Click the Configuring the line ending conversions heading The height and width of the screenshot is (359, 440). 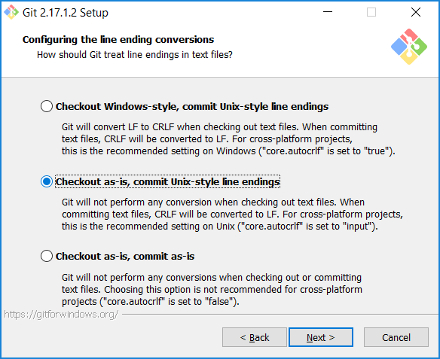118,40
